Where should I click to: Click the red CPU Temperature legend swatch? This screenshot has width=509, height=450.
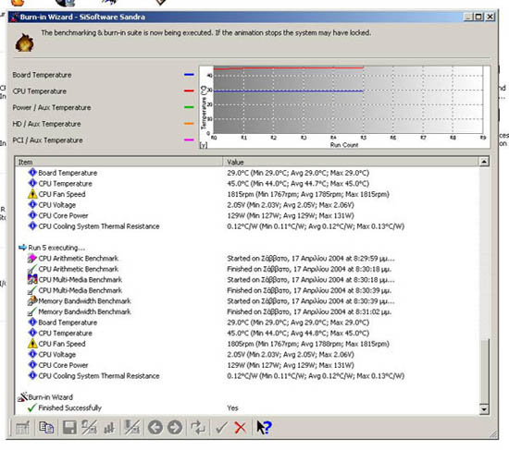[189, 91]
